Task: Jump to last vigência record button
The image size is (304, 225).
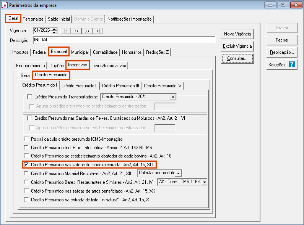Action: (x=98, y=31)
